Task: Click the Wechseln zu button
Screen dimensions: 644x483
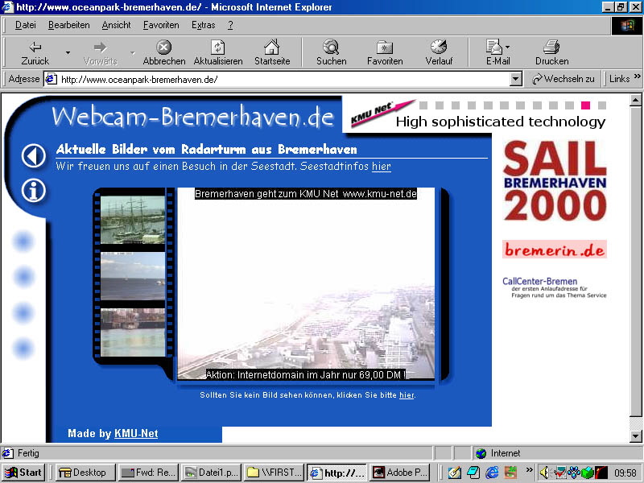Action: 563,79
